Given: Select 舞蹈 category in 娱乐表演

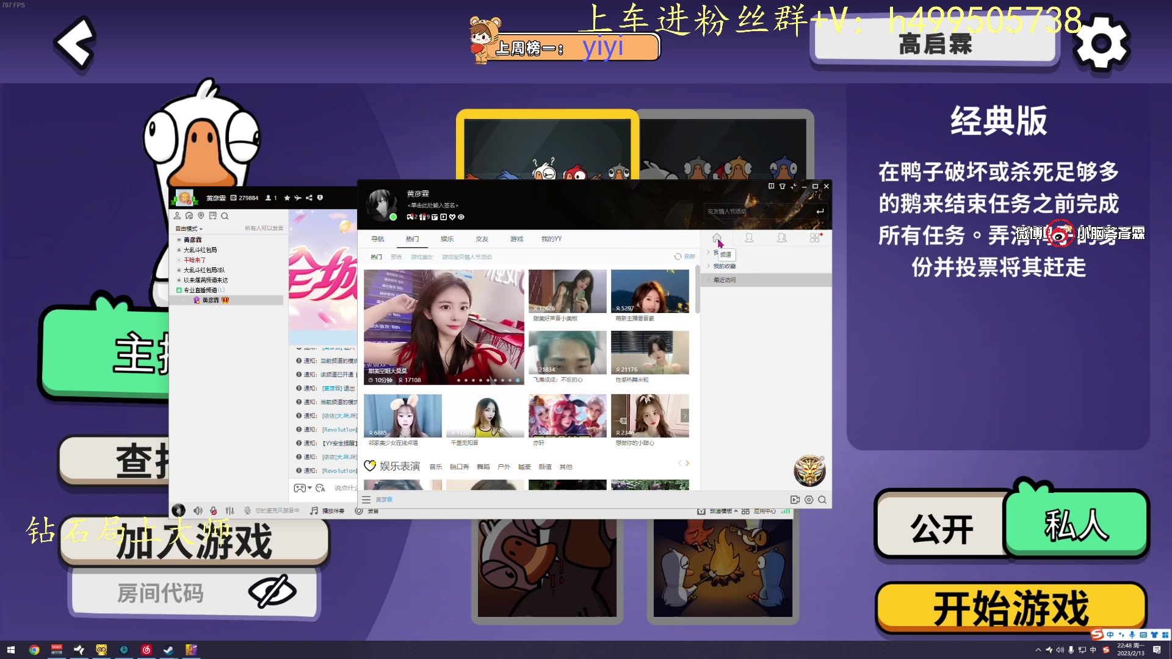Looking at the screenshot, I should click(x=483, y=467).
